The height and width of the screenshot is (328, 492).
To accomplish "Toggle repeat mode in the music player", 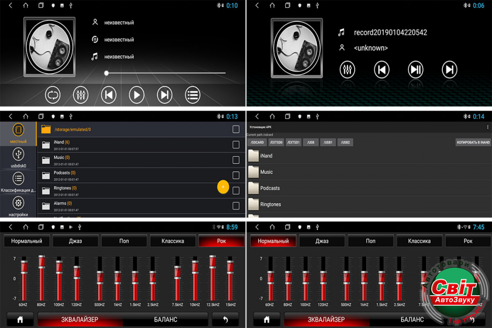I will [x=53, y=95].
